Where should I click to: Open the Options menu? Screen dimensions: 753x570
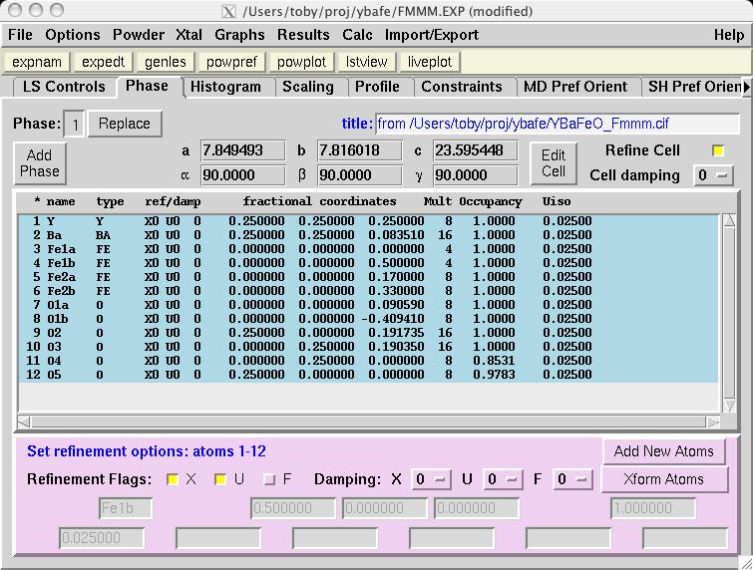click(73, 35)
